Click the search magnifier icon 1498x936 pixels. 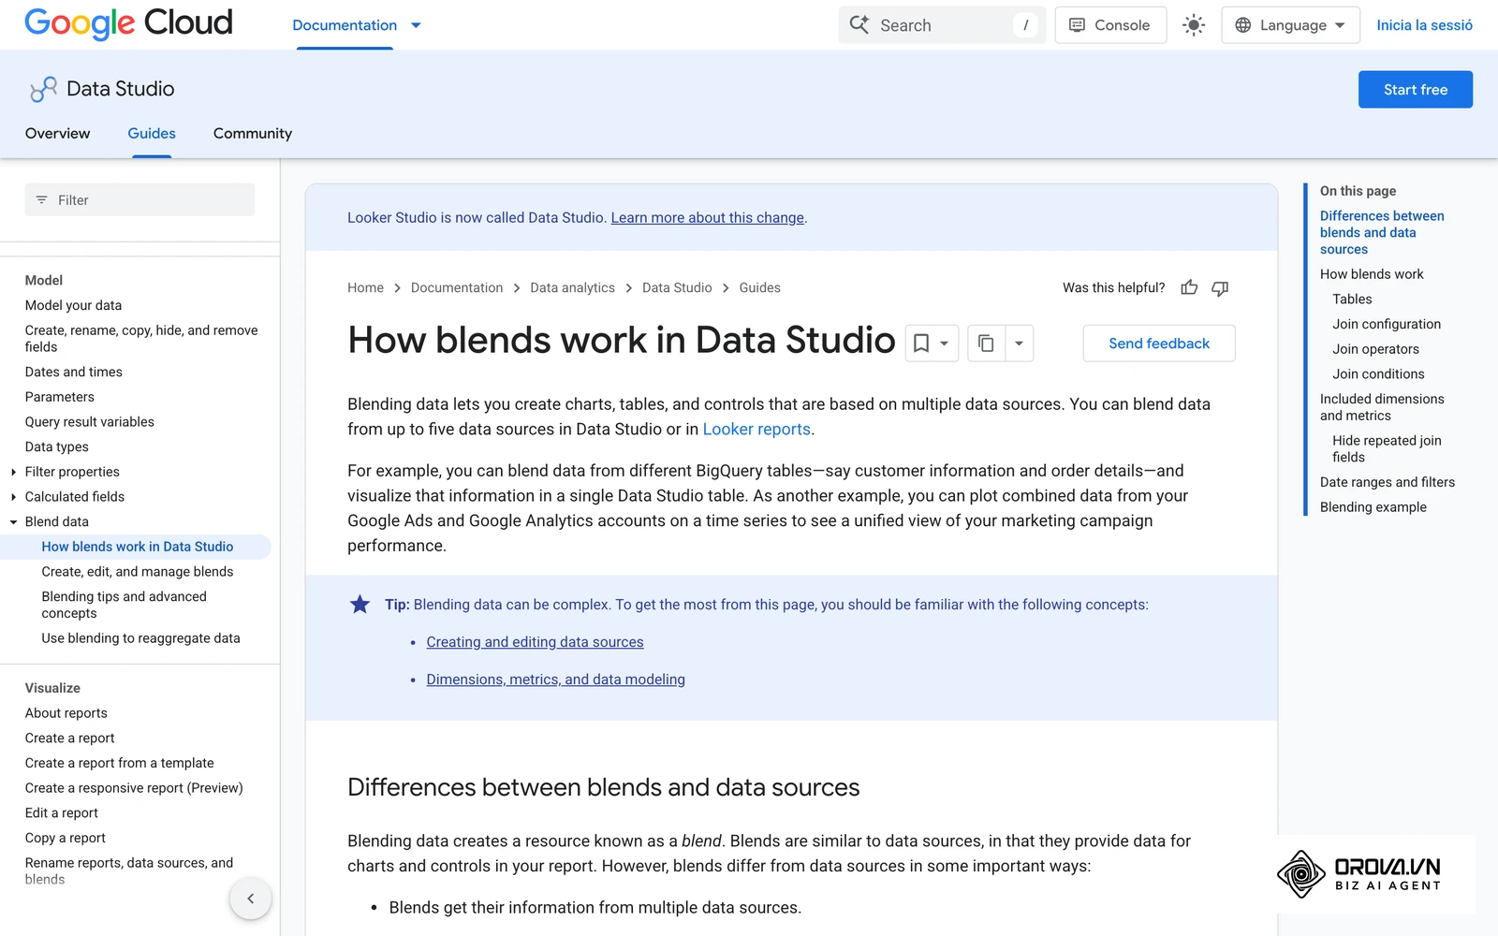tap(859, 24)
